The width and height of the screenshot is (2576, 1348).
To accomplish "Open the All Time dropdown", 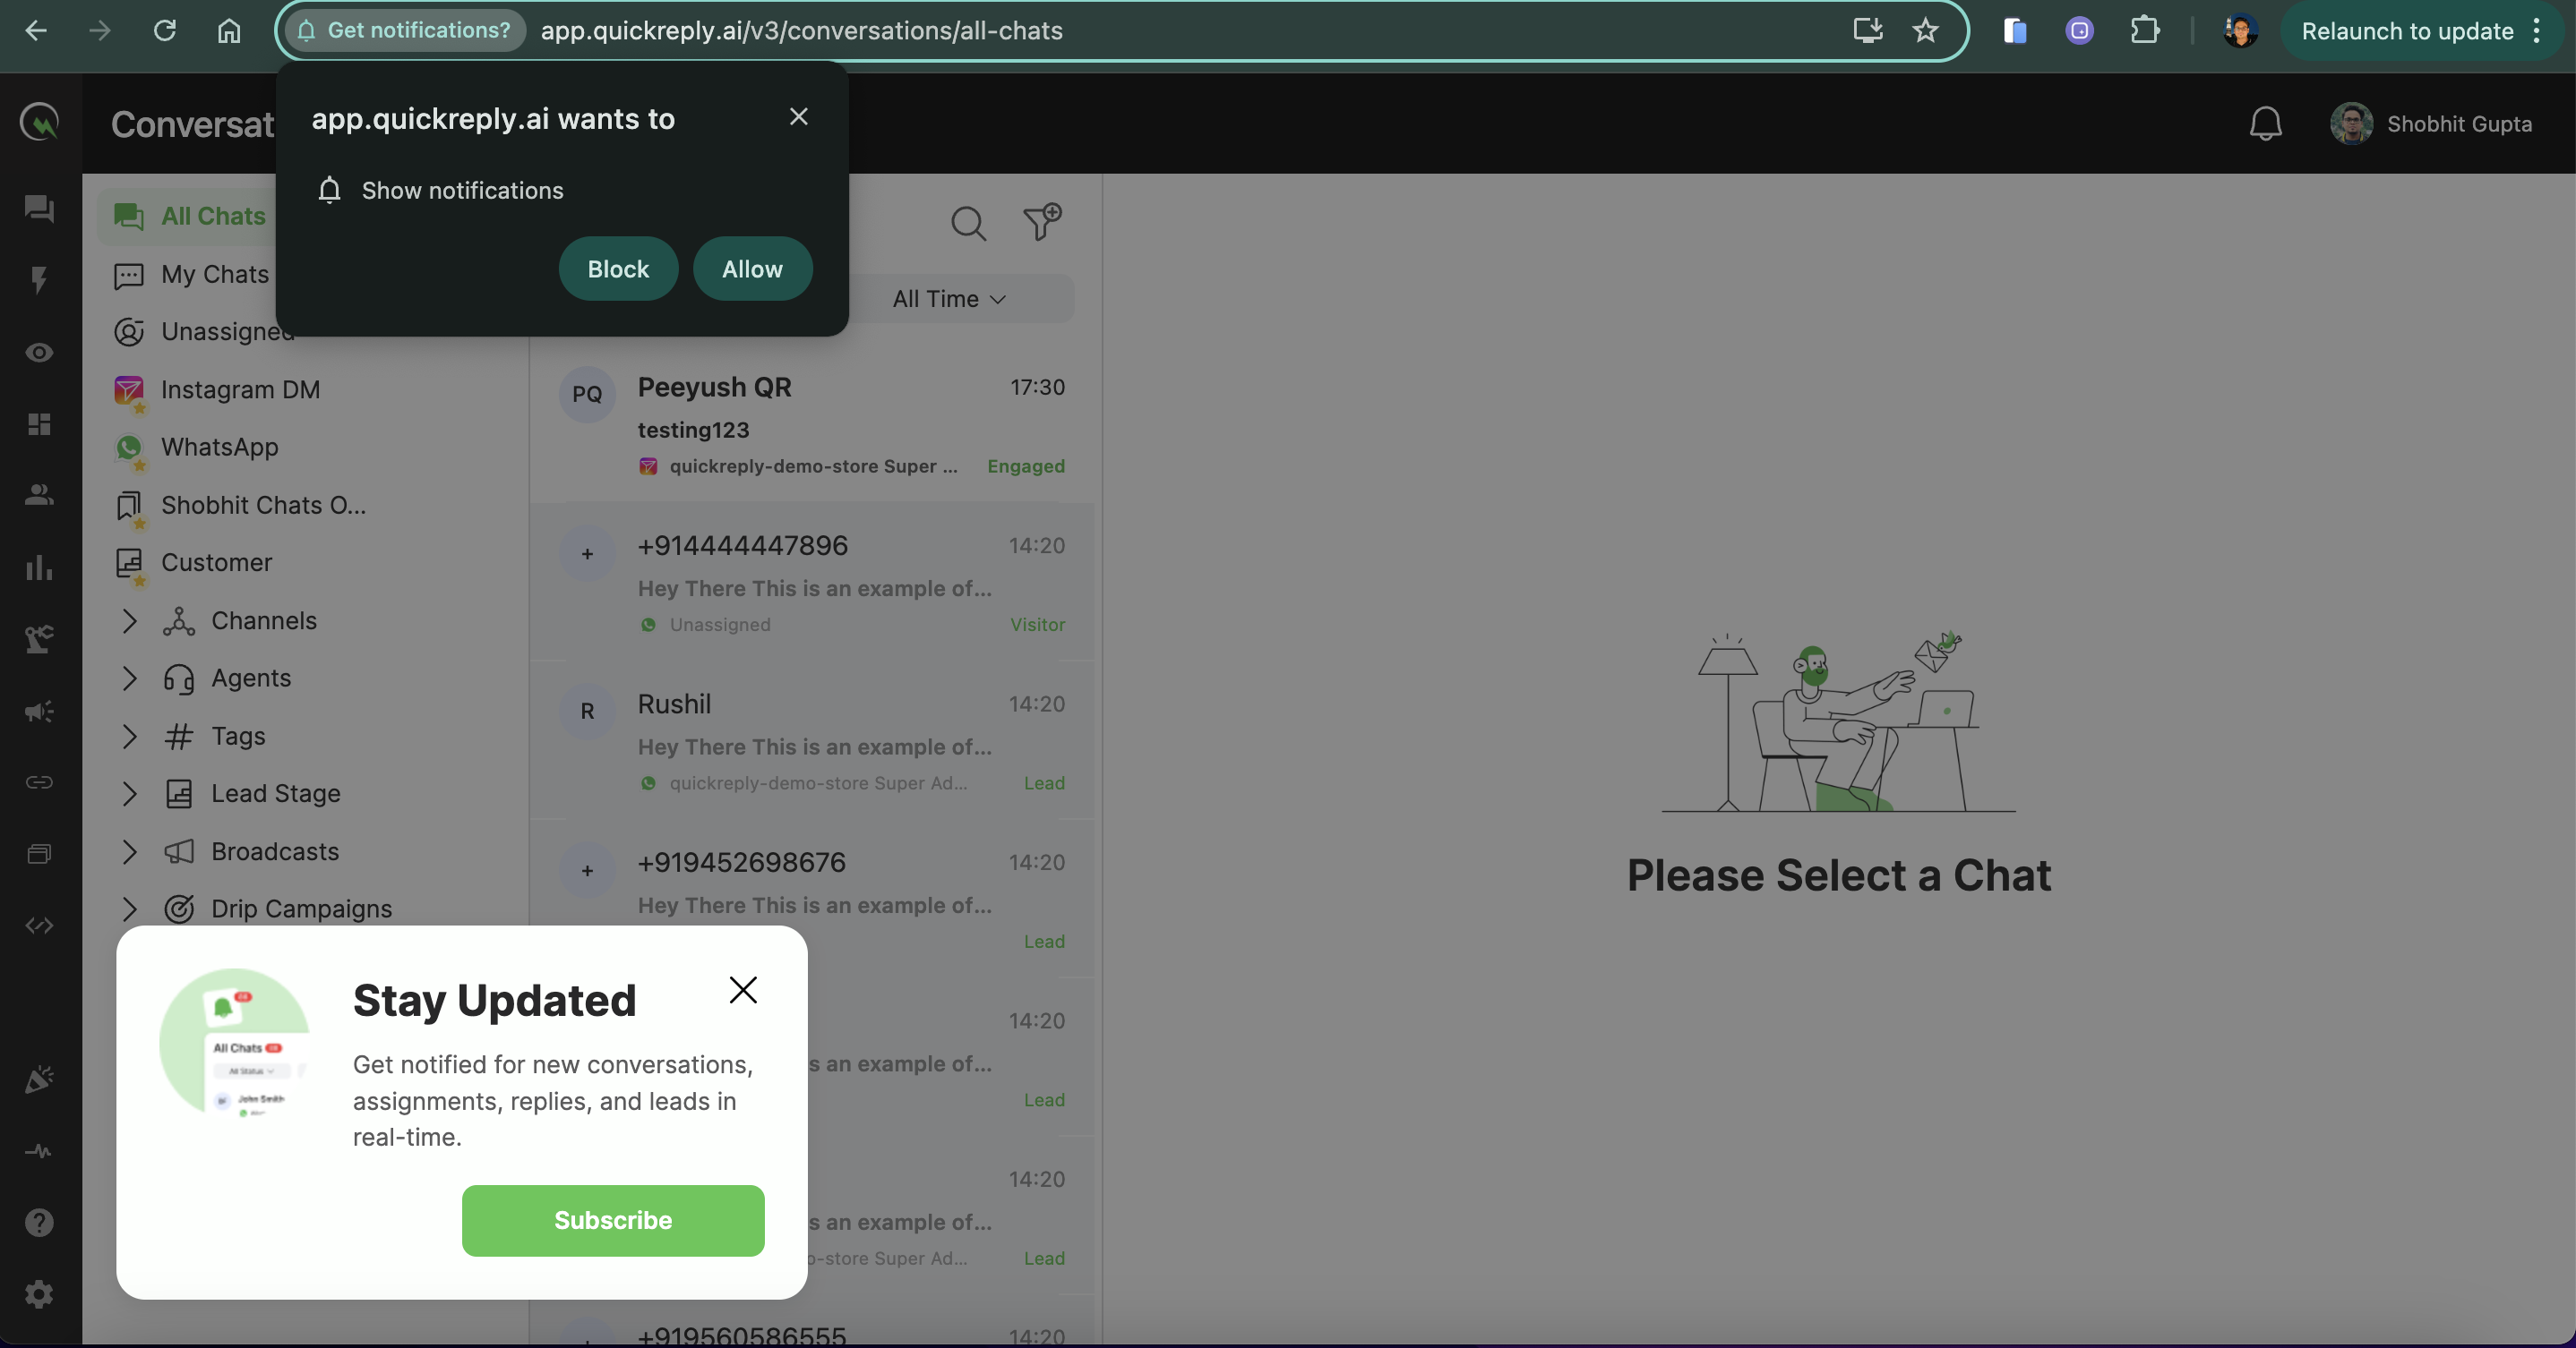I will click(949, 299).
